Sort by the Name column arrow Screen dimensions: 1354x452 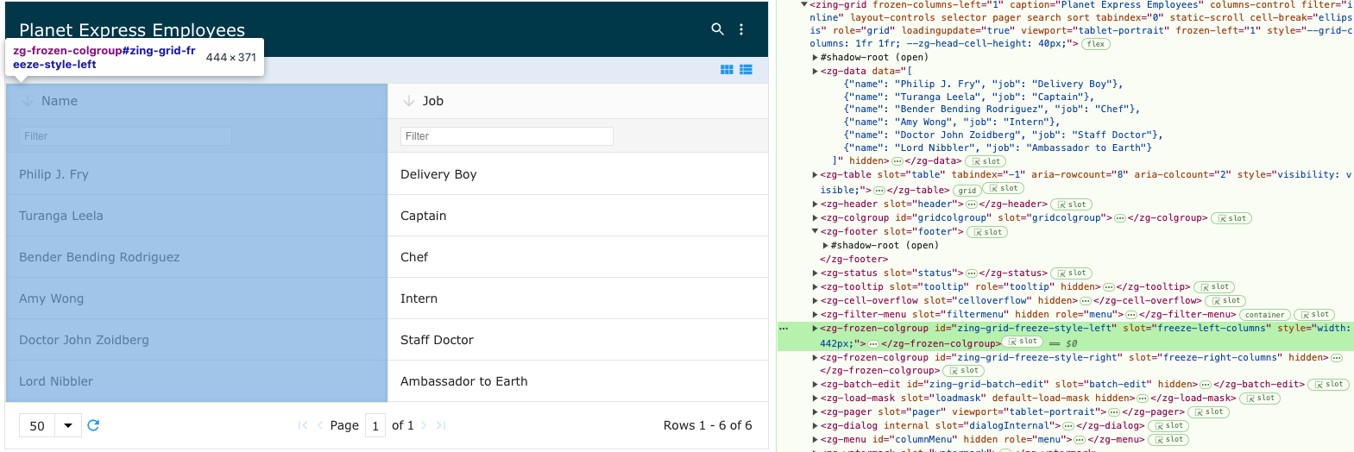coord(27,101)
